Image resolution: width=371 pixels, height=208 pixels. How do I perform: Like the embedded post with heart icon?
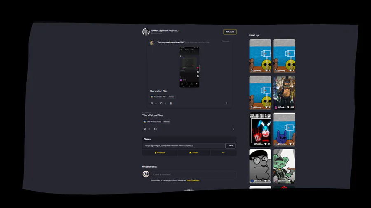[x=152, y=103]
